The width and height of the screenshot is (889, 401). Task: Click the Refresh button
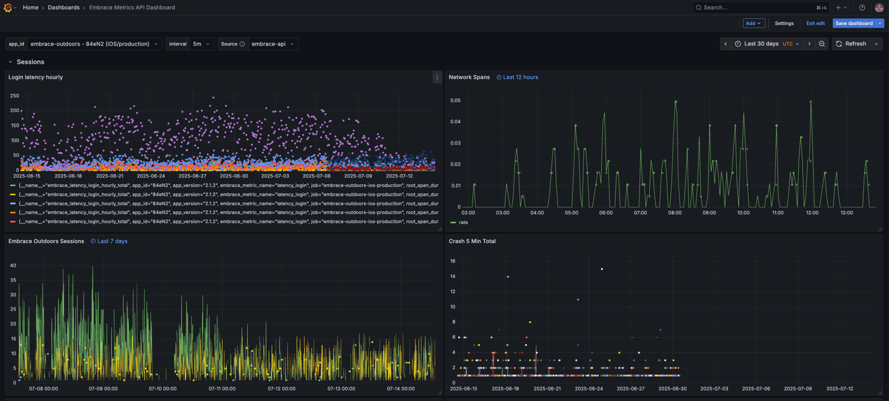851,44
